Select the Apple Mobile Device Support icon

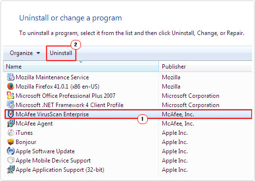click(x=11, y=161)
